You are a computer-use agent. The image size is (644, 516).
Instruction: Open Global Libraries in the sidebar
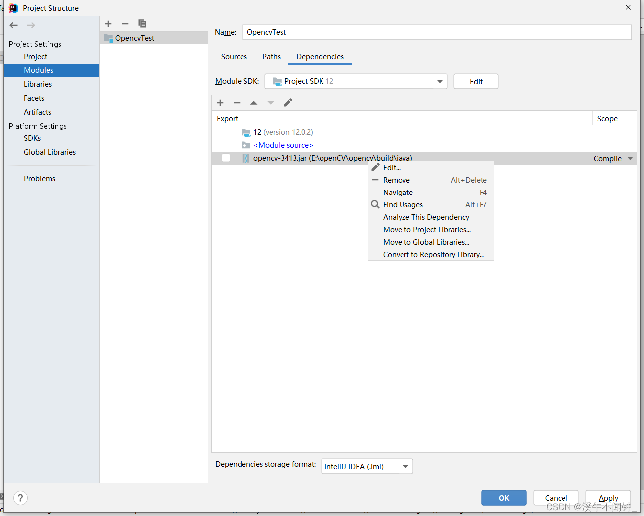[52, 152]
